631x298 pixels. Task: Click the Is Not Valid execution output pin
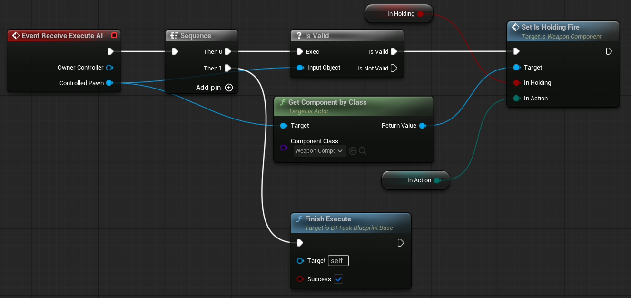[394, 68]
